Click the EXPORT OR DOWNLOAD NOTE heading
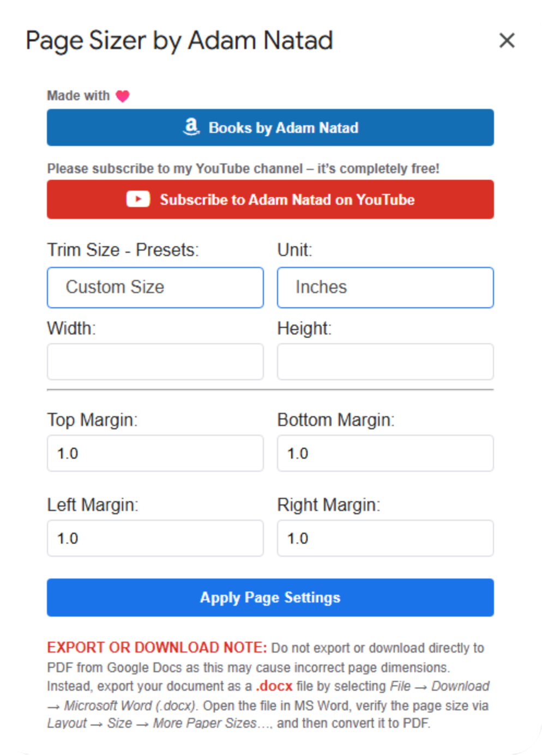542x755 pixels. (x=157, y=648)
